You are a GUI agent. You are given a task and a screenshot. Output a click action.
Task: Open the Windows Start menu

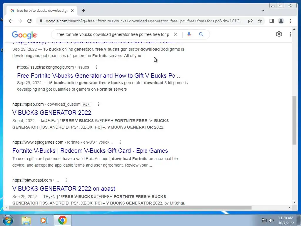[8, 220]
